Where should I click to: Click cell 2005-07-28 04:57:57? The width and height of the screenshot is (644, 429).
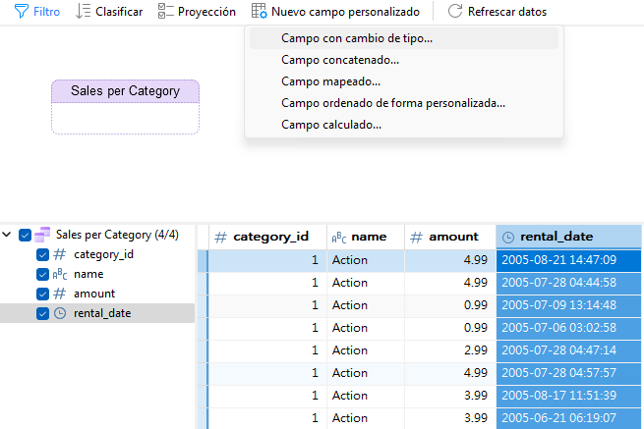pyautogui.click(x=569, y=373)
